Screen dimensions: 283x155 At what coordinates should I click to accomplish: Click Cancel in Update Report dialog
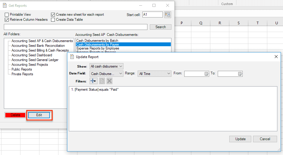pyautogui.click(x=265, y=139)
